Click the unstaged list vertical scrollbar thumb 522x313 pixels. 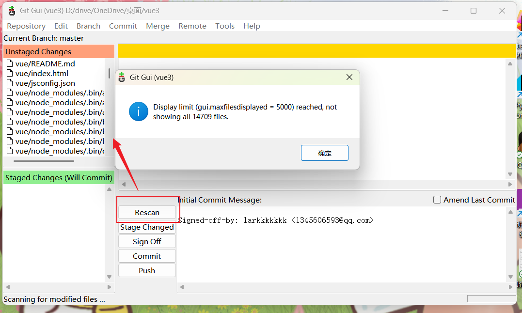click(109, 73)
